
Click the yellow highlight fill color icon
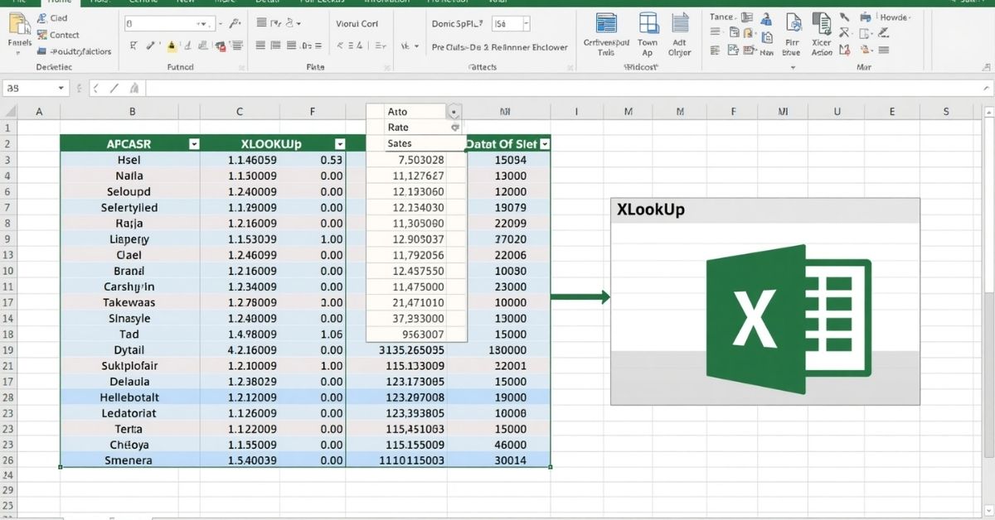coord(172,46)
